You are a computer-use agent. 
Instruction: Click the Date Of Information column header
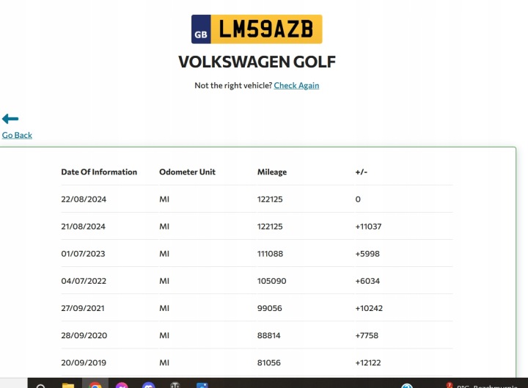click(x=99, y=172)
